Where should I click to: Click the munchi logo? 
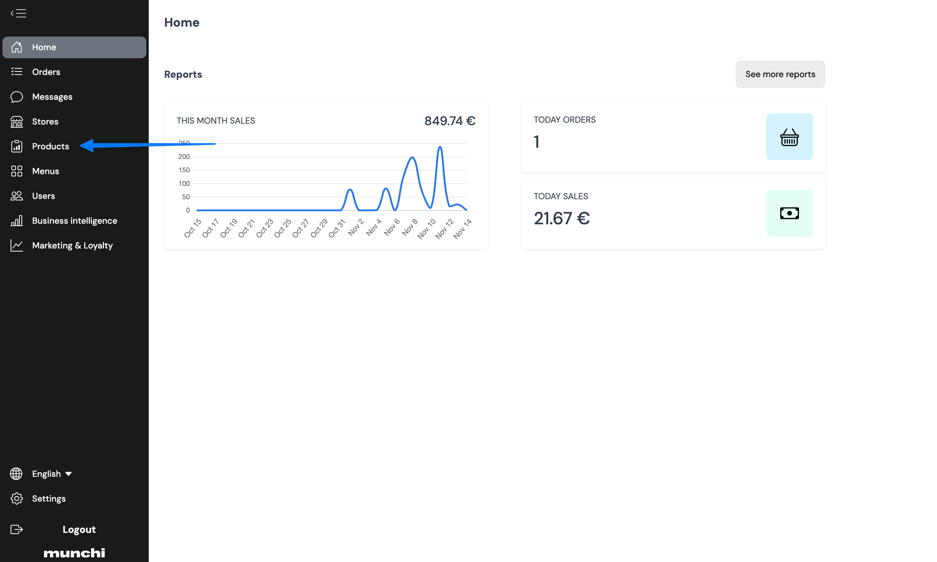pos(74,553)
